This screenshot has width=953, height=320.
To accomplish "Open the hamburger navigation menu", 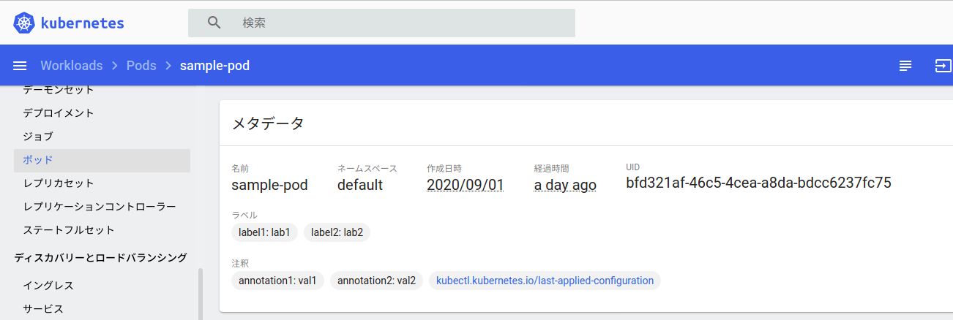I will (x=20, y=66).
